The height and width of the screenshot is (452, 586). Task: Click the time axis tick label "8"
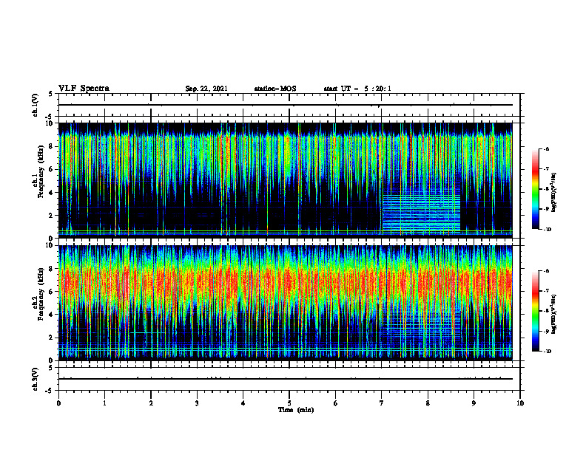tap(428, 403)
